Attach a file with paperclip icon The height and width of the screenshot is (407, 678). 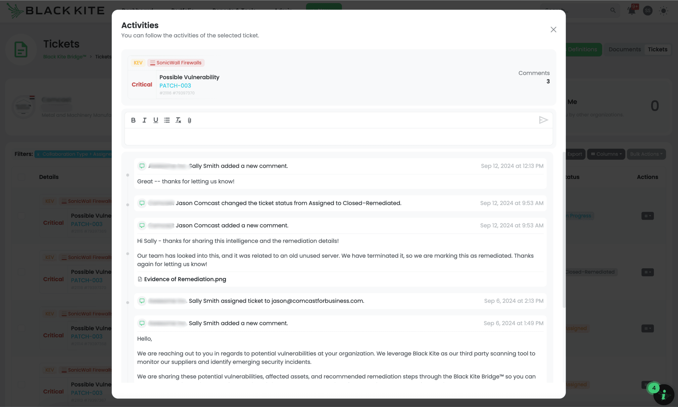[189, 120]
